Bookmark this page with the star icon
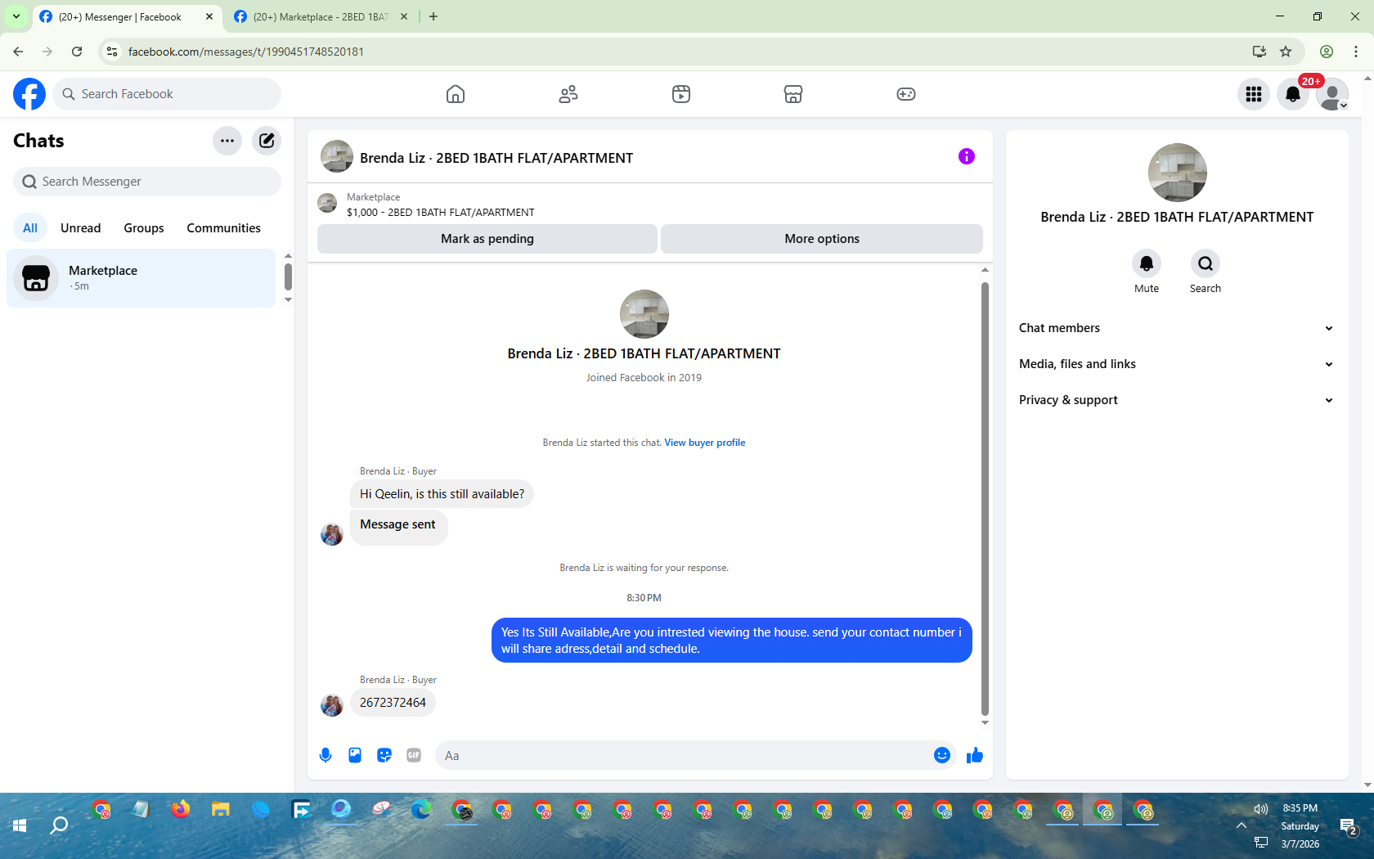The width and height of the screenshot is (1374, 859). (x=1286, y=52)
